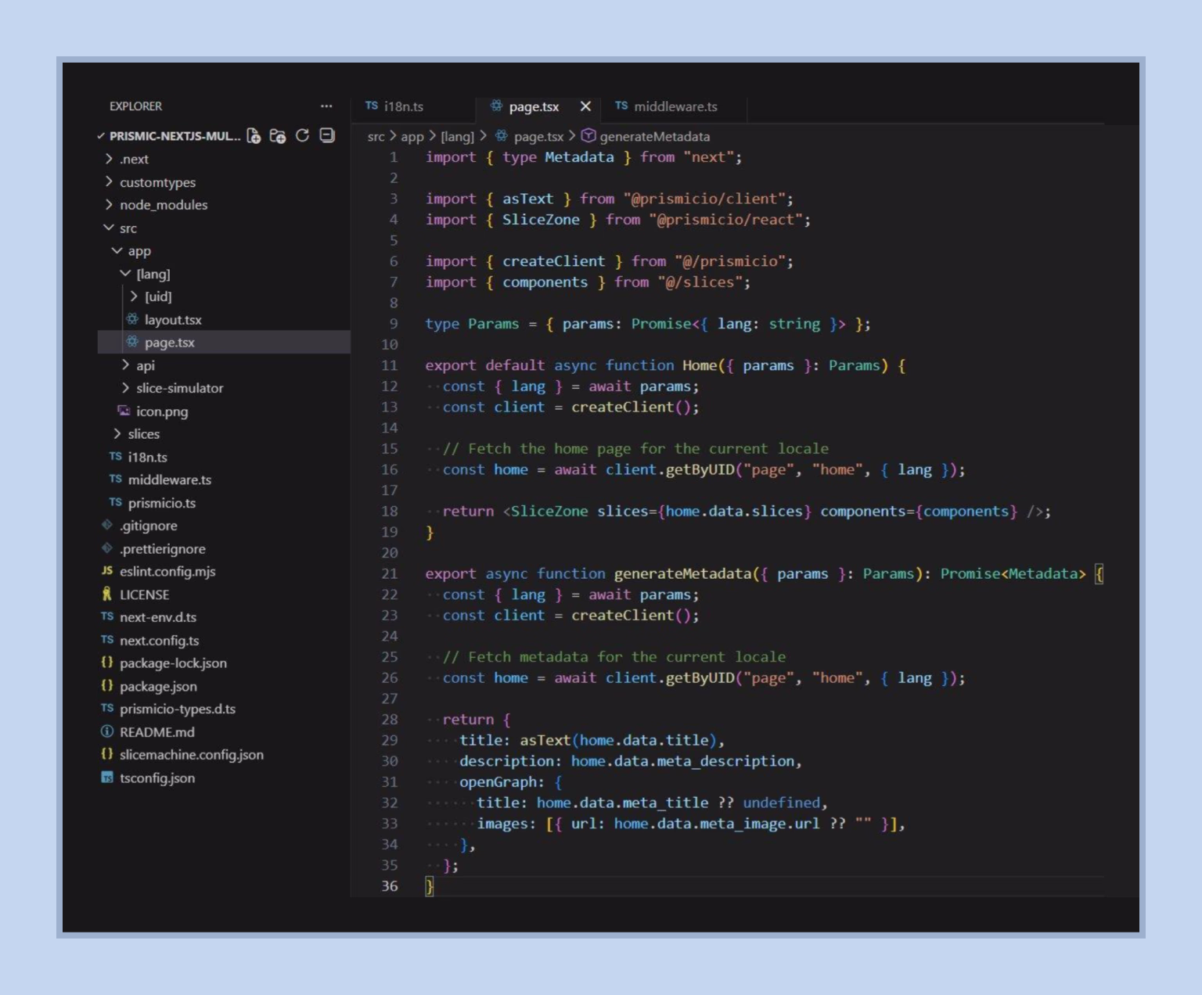Click the generateMetadata breadcrumb symbol

(x=654, y=137)
